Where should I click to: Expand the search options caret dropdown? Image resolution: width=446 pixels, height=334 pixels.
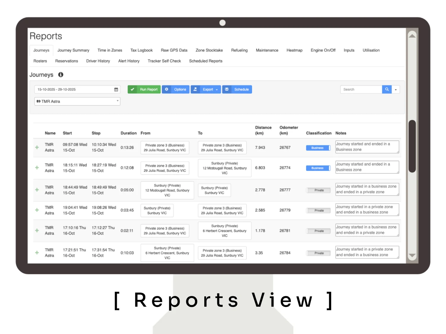[396, 89]
